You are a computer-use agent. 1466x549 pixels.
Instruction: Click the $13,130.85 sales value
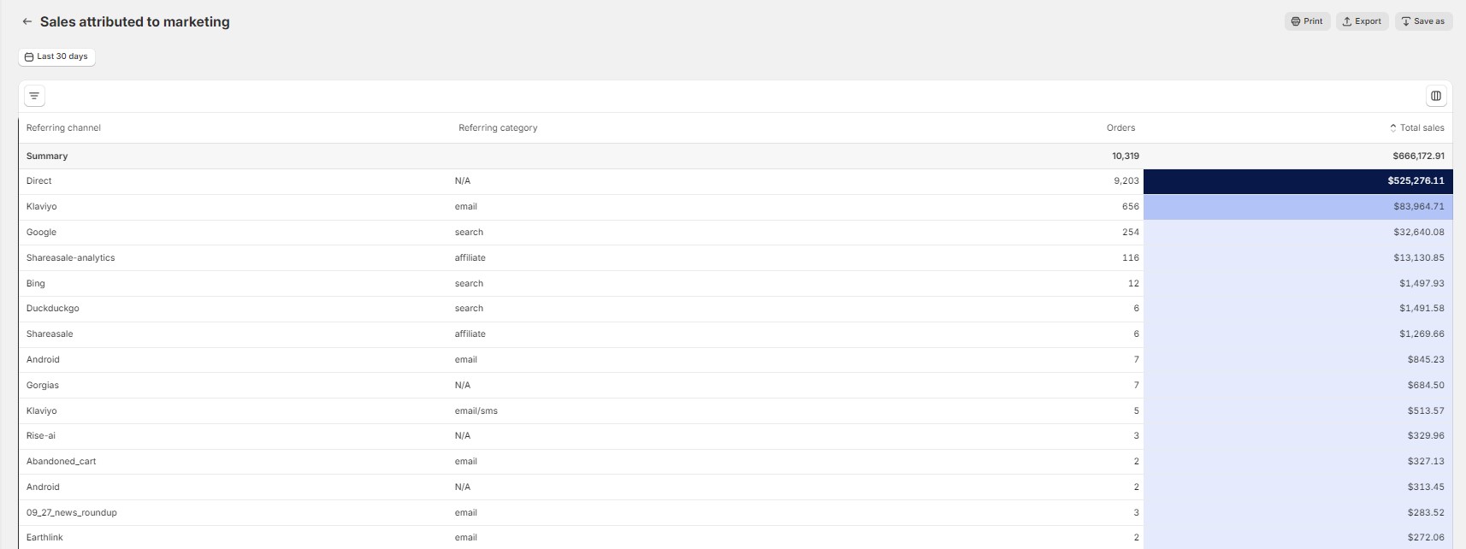point(1418,257)
